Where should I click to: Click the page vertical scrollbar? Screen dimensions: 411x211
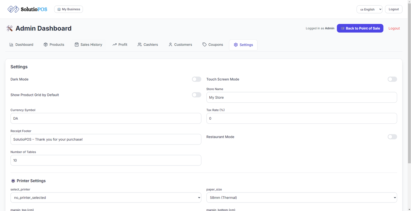coord(409,83)
